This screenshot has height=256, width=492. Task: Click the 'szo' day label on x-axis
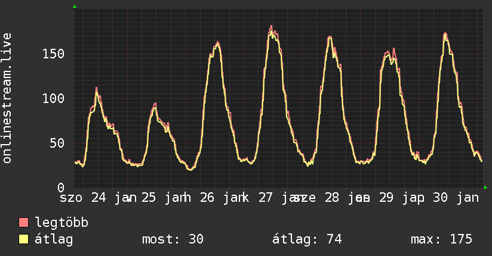click(x=71, y=198)
